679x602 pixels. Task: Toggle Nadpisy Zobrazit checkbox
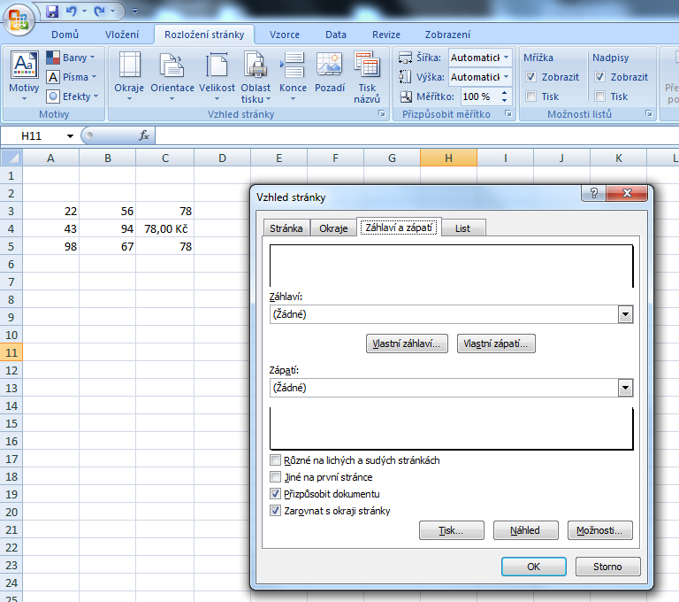pyautogui.click(x=599, y=77)
